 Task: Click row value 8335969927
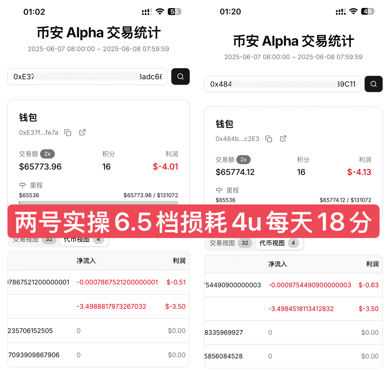[x=224, y=332]
